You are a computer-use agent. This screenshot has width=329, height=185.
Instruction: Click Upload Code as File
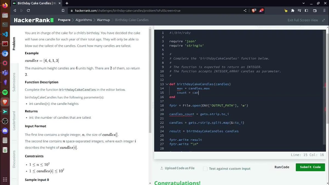coord(177,168)
